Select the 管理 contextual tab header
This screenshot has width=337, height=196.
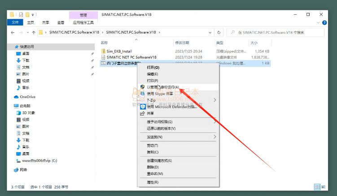(83, 15)
